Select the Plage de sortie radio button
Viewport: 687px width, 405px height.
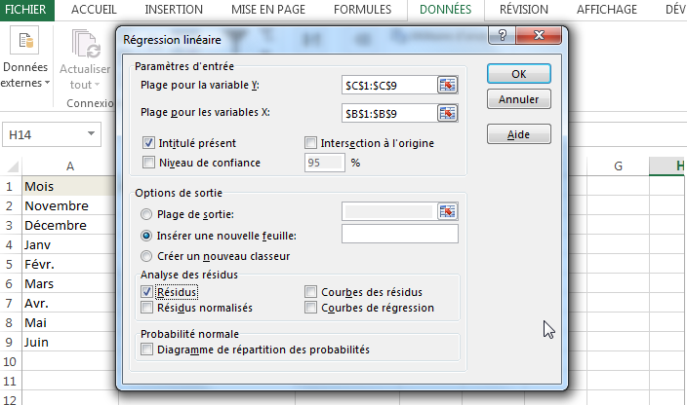click(x=147, y=214)
